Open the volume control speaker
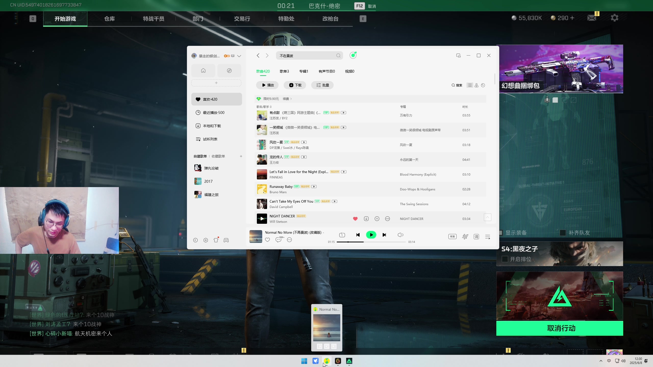 (400, 235)
